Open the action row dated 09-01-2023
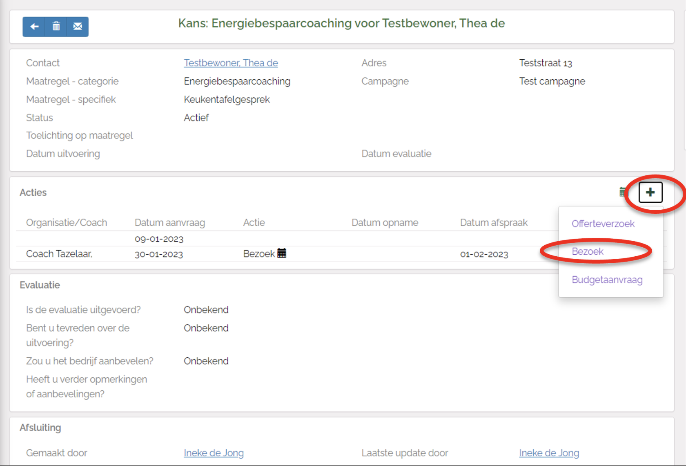 pyautogui.click(x=159, y=239)
